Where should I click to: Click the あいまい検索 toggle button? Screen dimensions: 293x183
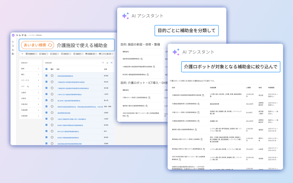[x=37, y=45]
